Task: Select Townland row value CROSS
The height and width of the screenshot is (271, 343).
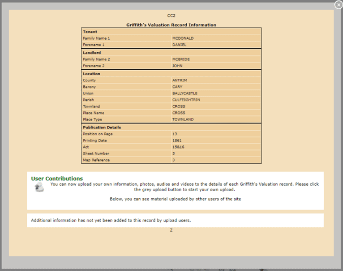Action: click(179, 107)
